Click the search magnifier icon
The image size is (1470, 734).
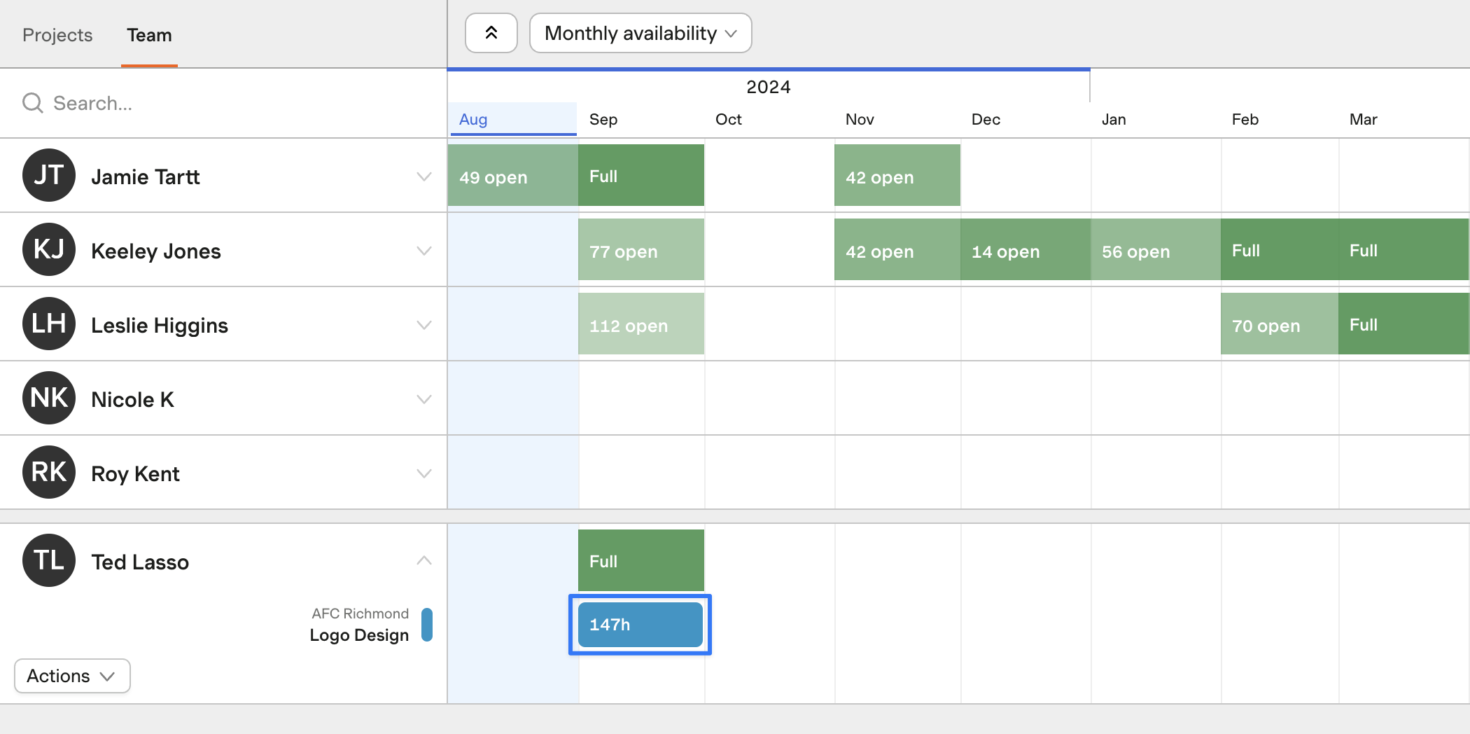pos(33,103)
